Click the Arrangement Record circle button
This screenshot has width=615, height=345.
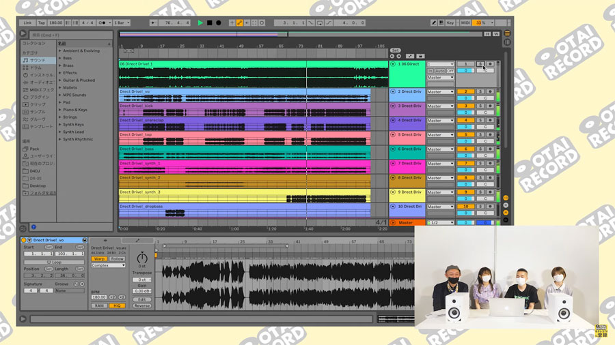(x=219, y=22)
